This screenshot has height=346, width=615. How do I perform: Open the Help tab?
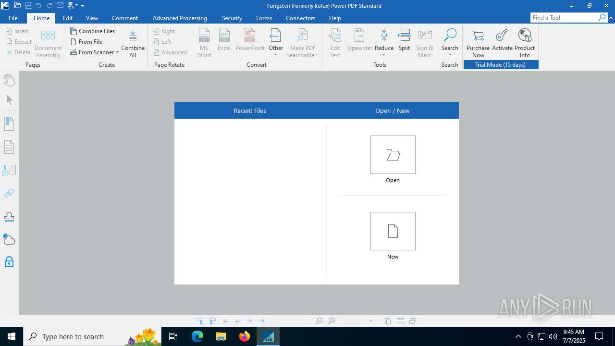click(x=335, y=18)
